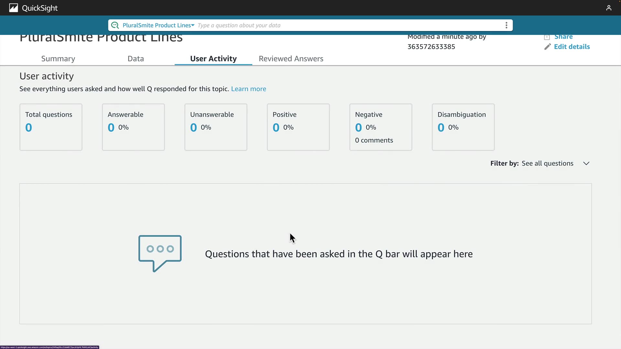
Task: Open the three-dot options menu
Action: 506,25
